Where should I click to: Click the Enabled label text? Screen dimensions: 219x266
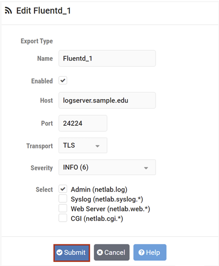click(42, 81)
